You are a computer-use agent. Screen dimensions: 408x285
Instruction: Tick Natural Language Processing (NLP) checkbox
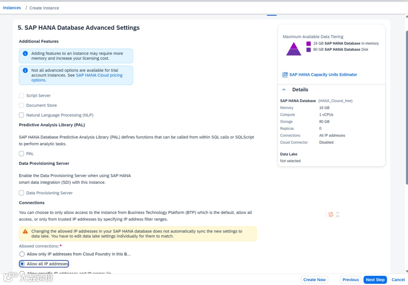click(x=21, y=115)
